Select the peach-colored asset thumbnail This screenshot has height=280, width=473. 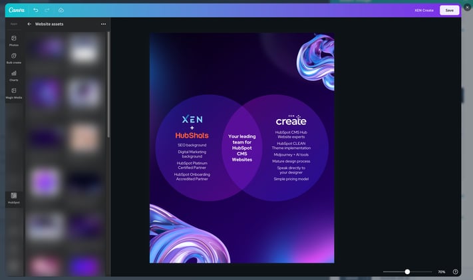pyautogui.click(x=84, y=138)
